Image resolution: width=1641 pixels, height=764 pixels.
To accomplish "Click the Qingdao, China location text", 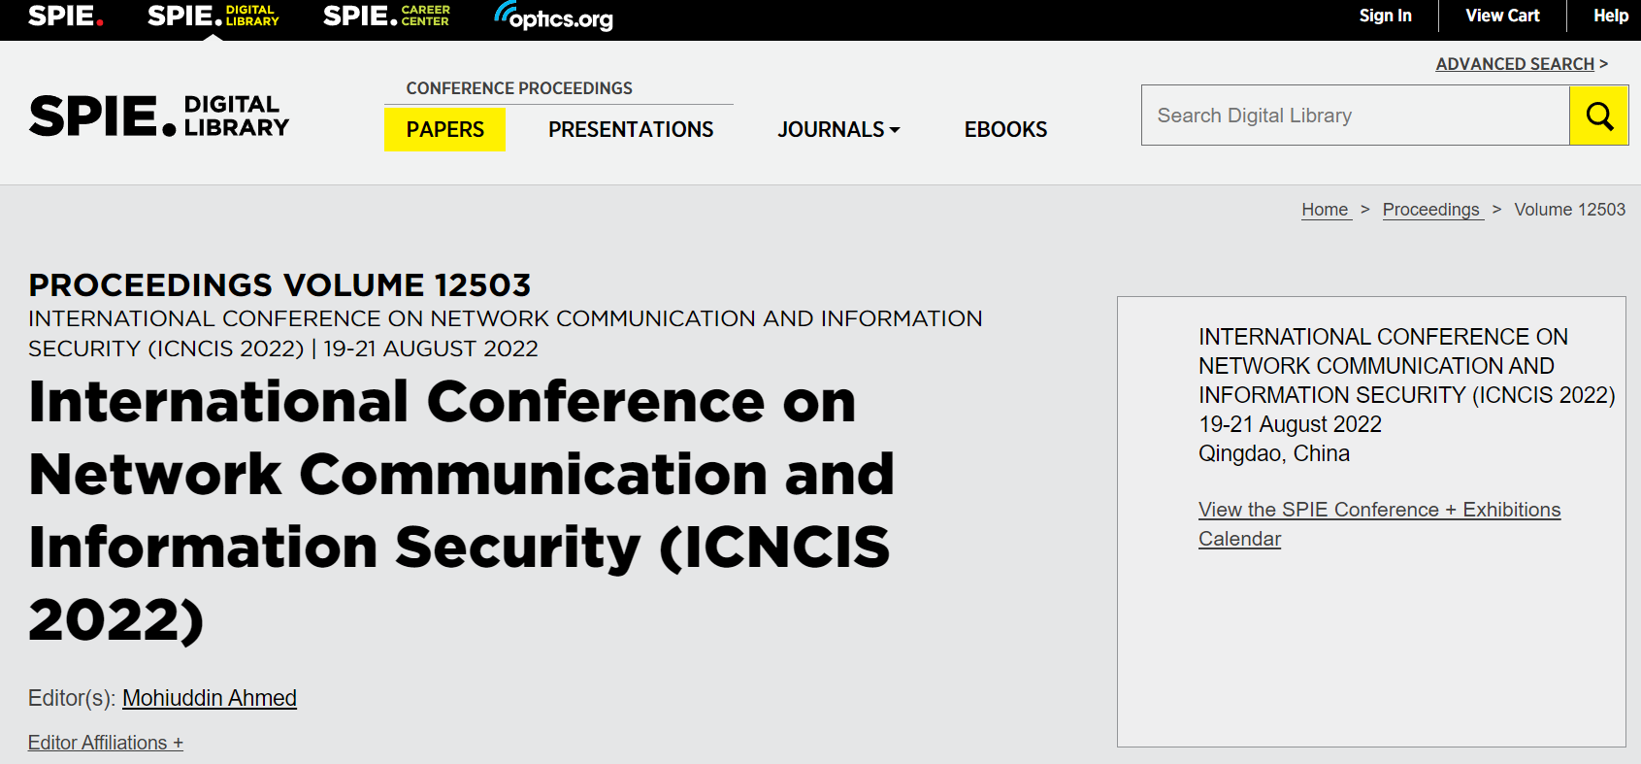I will point(1274,453).
